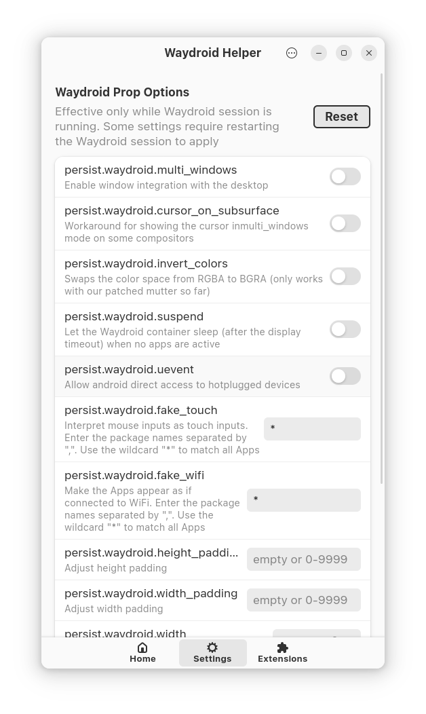
Task: Open the main menu ellipsis icon
Action: (292, 53)
